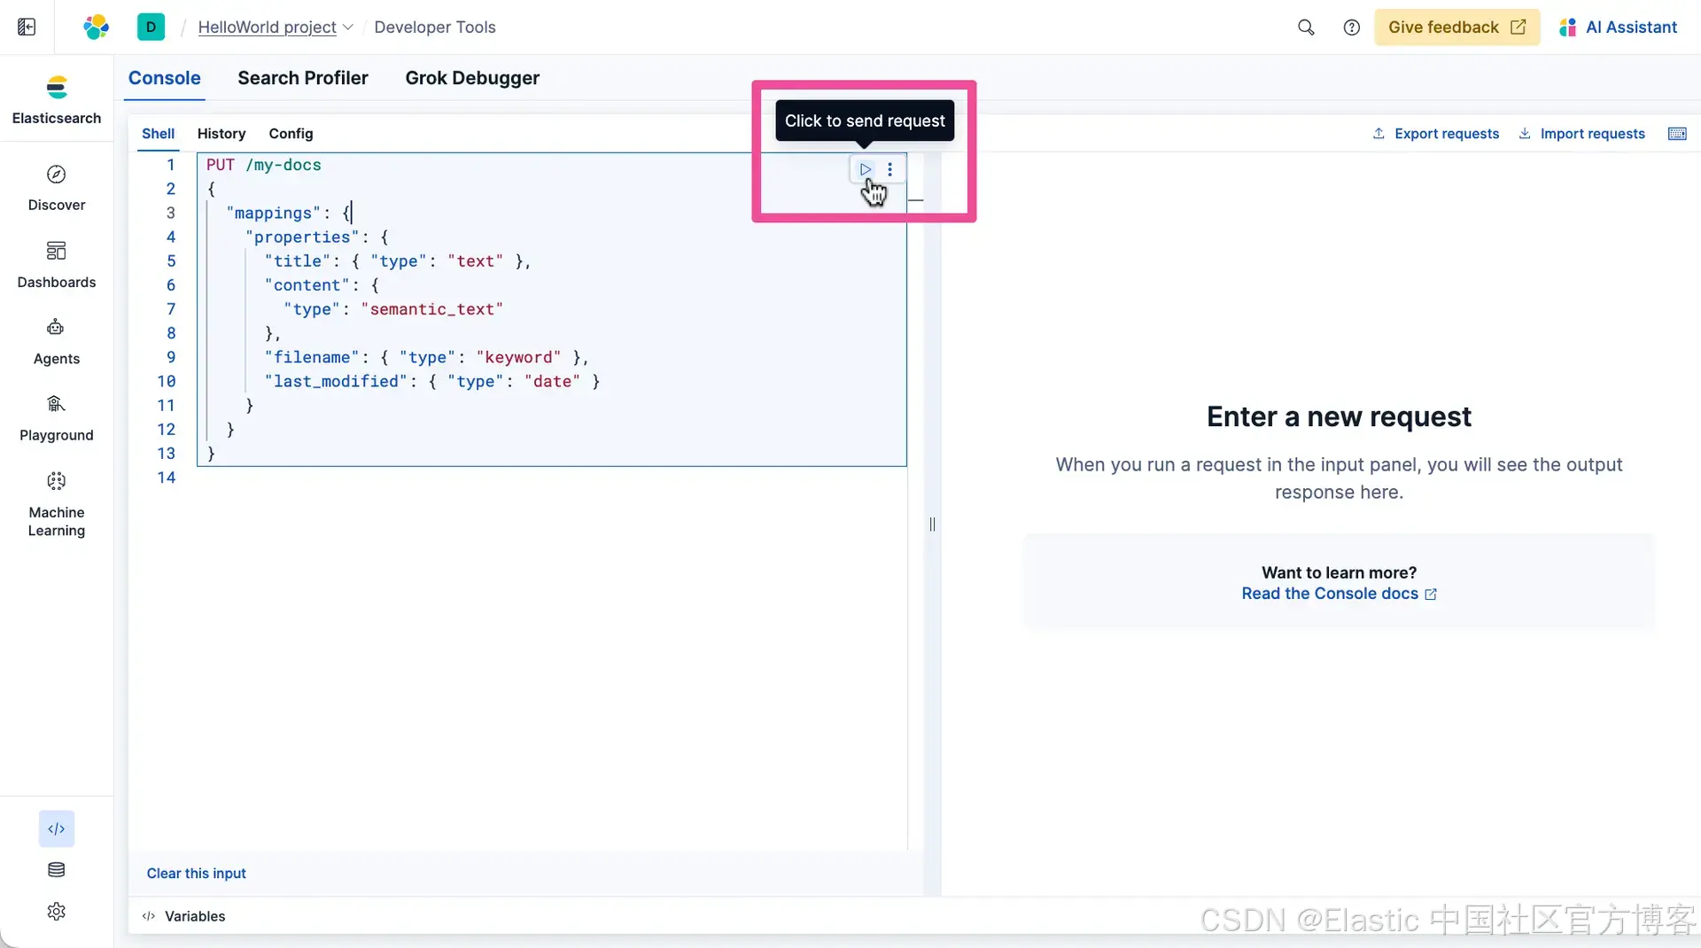Switch to the Search Profiler tab

(x=303, y=78)
